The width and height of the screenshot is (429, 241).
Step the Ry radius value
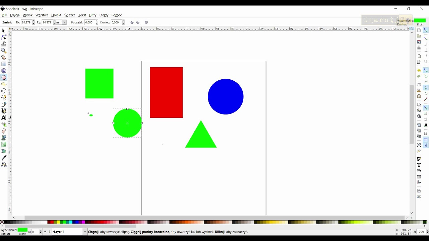(54, 22)
